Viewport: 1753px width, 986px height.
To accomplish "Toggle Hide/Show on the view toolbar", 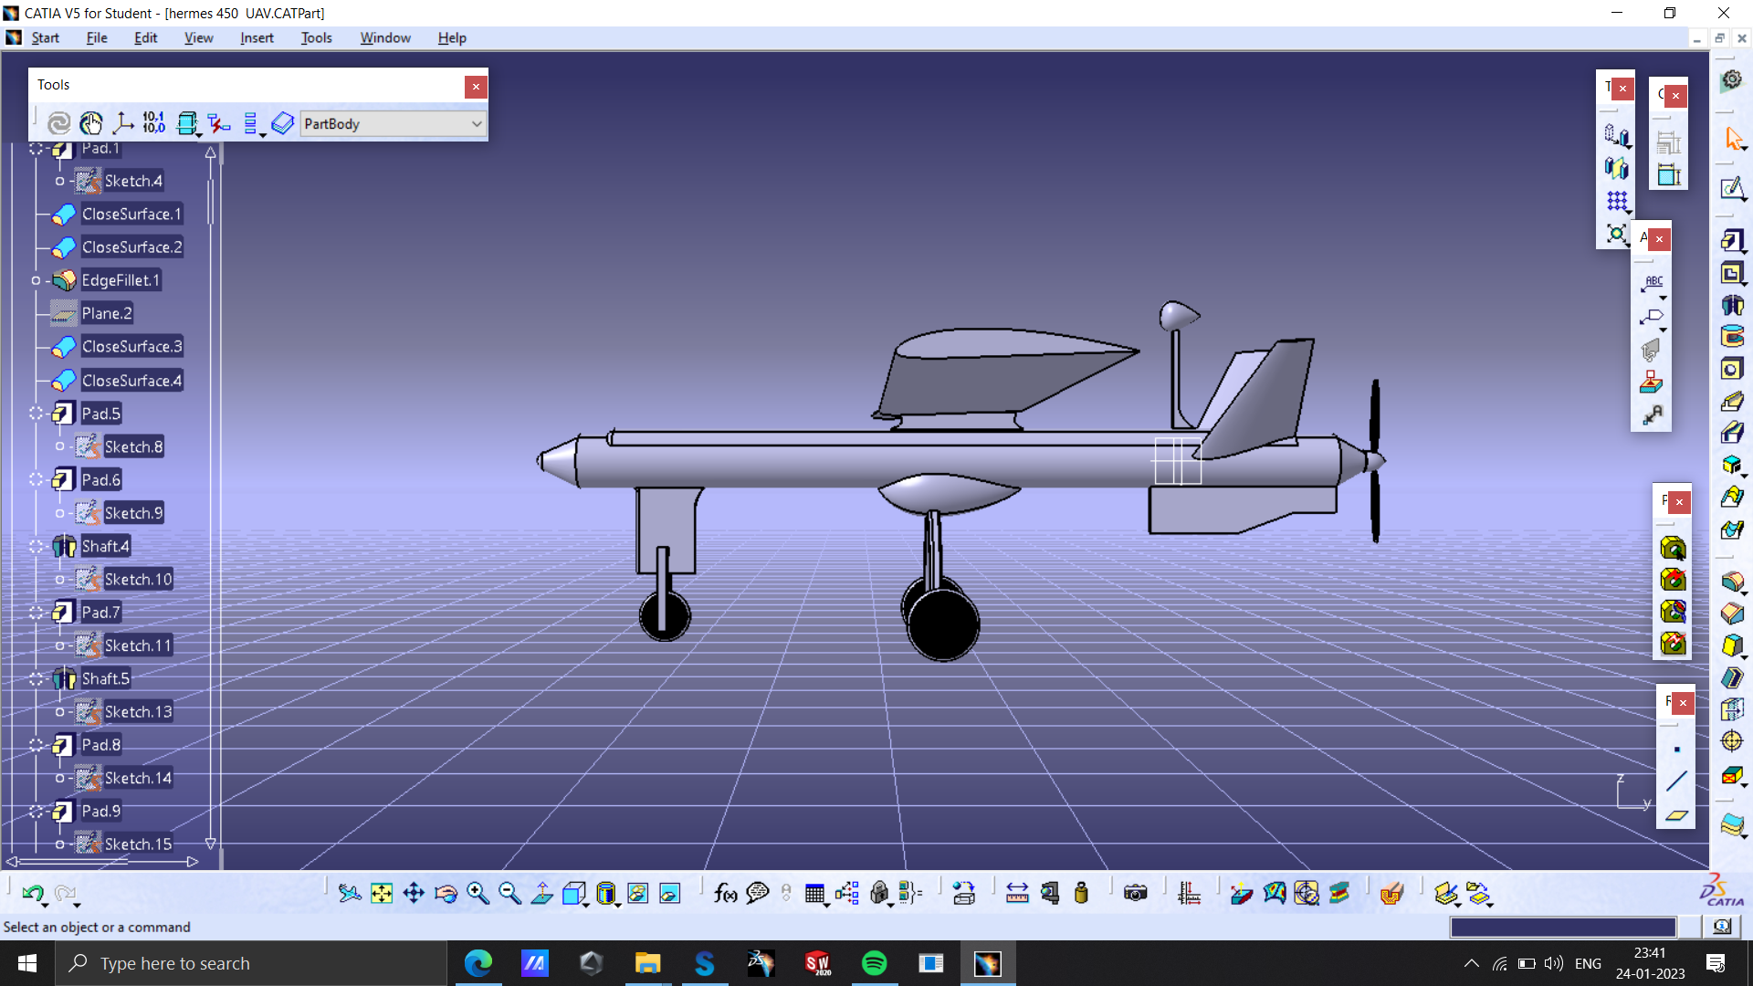I will tap(637, 894).
